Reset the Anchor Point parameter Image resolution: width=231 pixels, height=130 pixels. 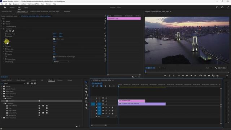(x=105, y=34)
